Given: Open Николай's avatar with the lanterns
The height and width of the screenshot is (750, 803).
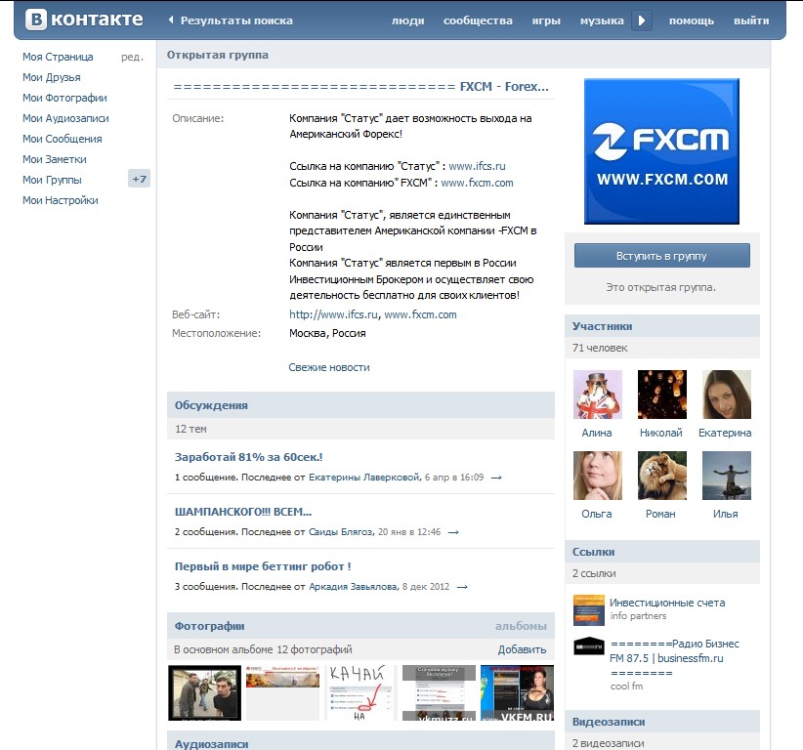Looking at the screenshot, I should (x=662, y=395).
